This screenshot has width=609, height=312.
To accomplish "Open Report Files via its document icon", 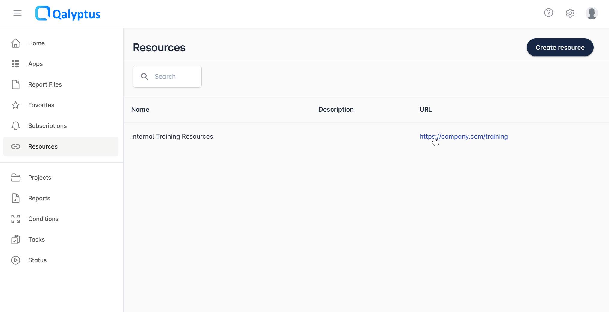I will [16, 84].
